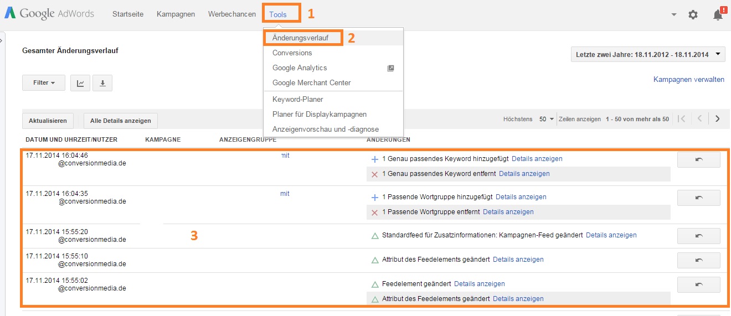Click the Tools menu

point(278,14)
